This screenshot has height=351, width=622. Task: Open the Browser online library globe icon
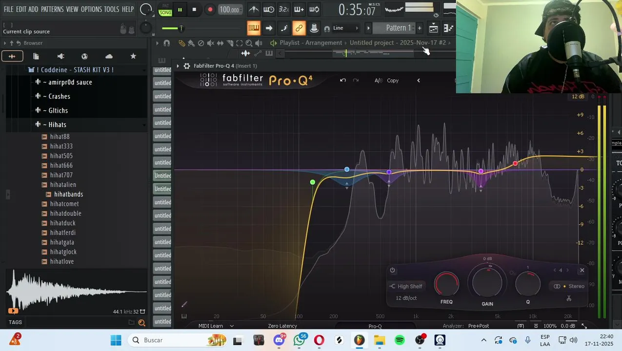[84, 56]
